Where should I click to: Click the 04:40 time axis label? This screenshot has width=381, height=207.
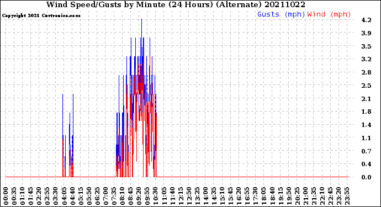click(x=72, y=196)
